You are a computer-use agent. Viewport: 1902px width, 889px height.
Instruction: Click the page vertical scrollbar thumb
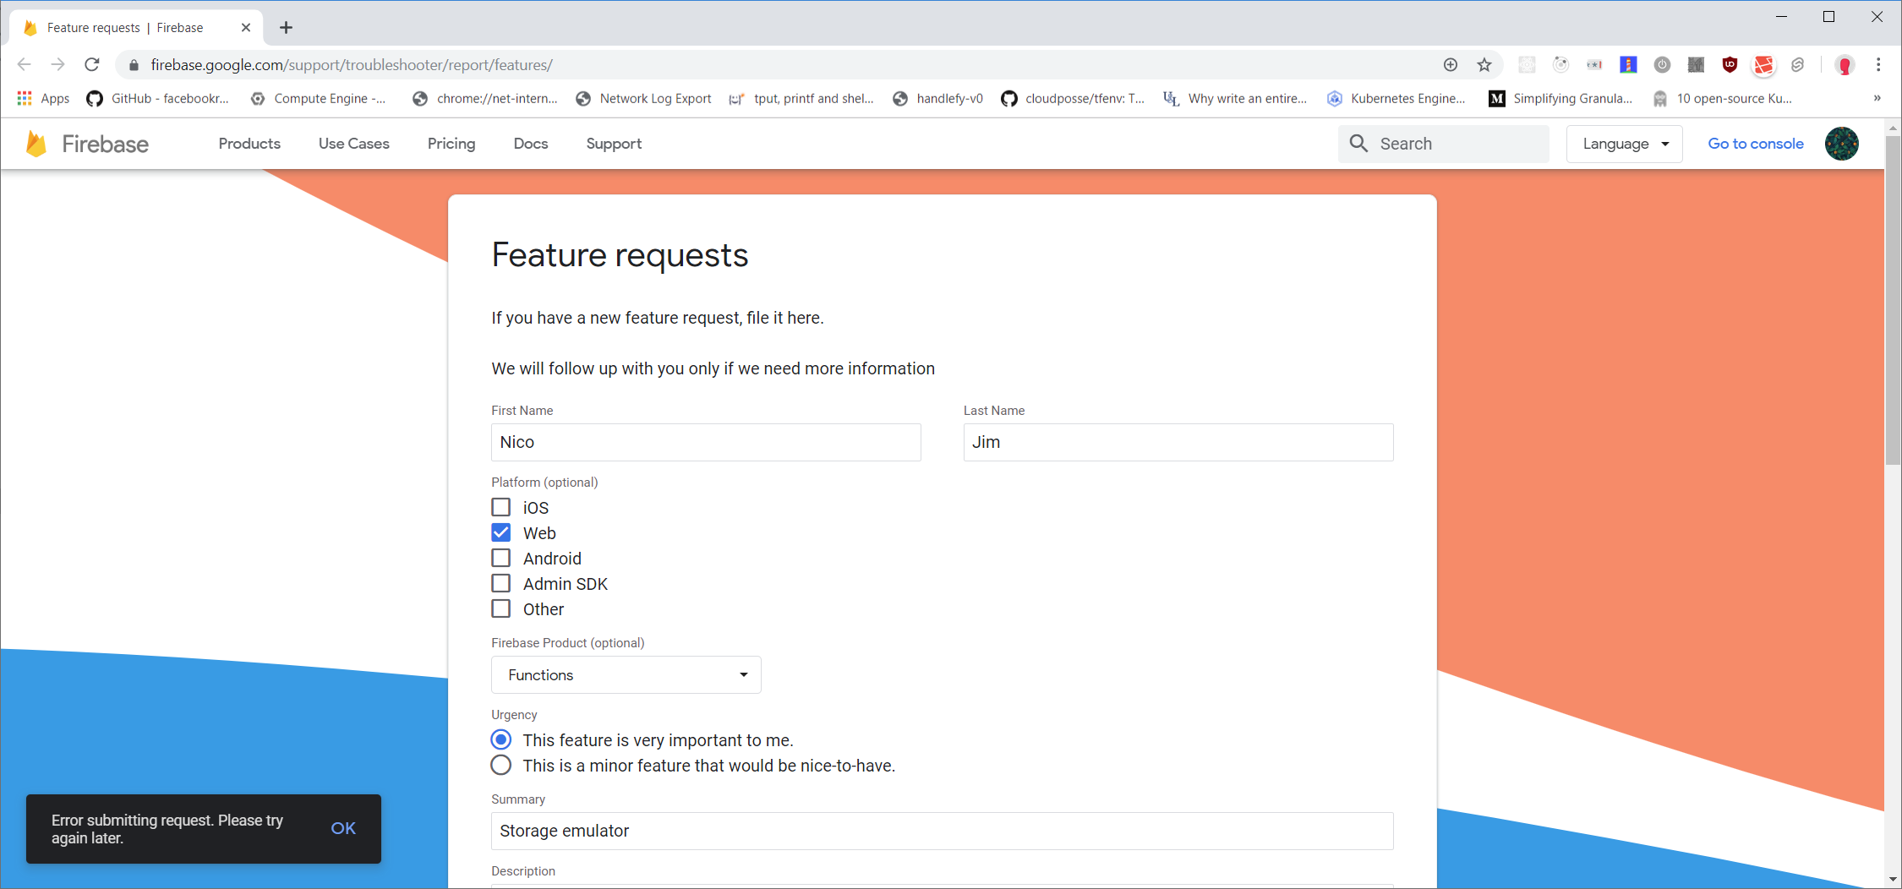click(1893, 300)
